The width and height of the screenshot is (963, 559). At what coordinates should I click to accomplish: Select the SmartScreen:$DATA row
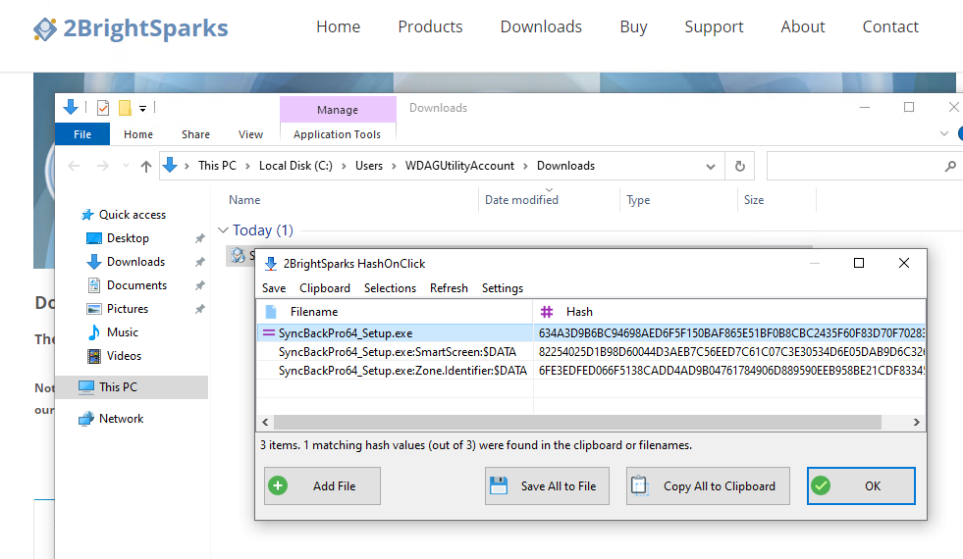point(591,352)
